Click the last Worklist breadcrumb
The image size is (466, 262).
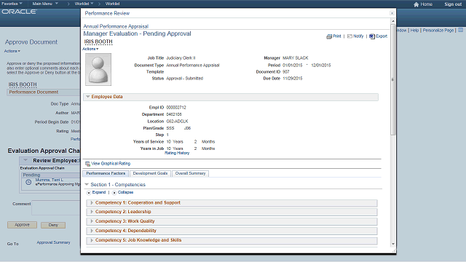tap(112, 4)
